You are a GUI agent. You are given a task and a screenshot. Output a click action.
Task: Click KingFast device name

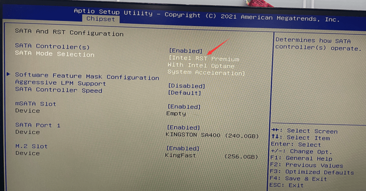tap(180, 155)
